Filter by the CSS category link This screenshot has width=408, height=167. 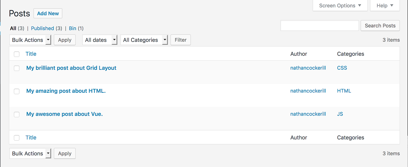pos(342,68)
